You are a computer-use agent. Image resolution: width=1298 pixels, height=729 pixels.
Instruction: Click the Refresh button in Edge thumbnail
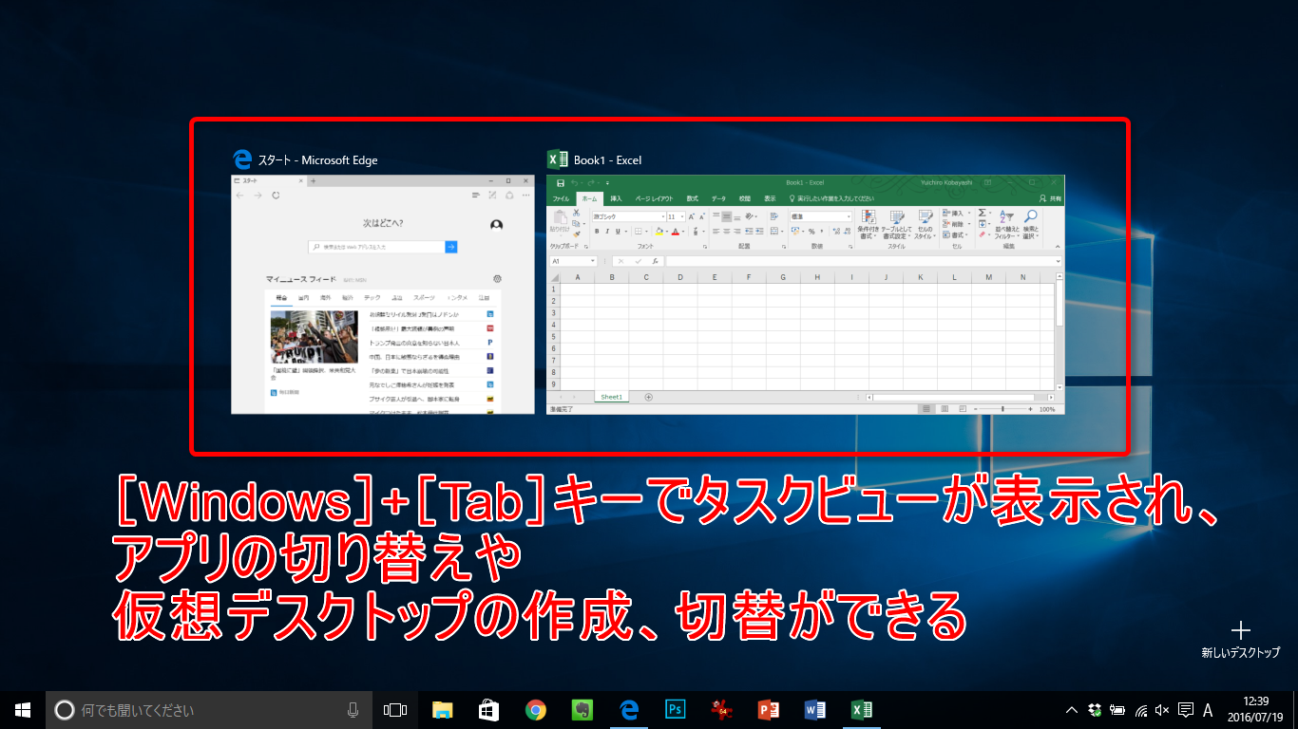(x=276, y=196)
